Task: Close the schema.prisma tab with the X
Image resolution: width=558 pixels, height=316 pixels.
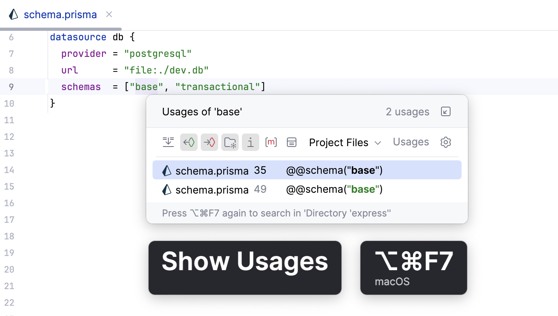Action: point(109,14)
